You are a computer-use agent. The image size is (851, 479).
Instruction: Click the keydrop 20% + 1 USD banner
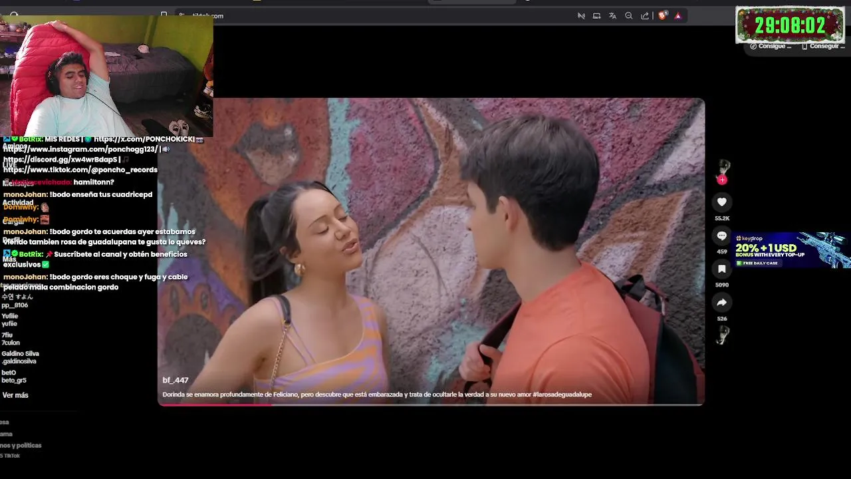pyautogui.click(x=791, y=250)
